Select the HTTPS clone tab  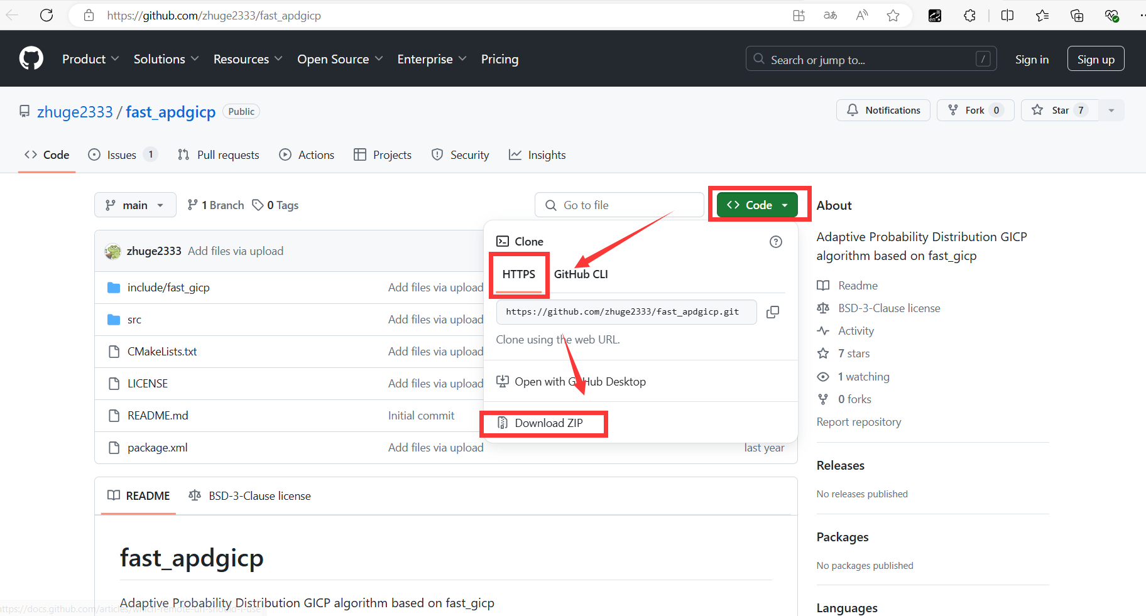(x=519, y=274)
